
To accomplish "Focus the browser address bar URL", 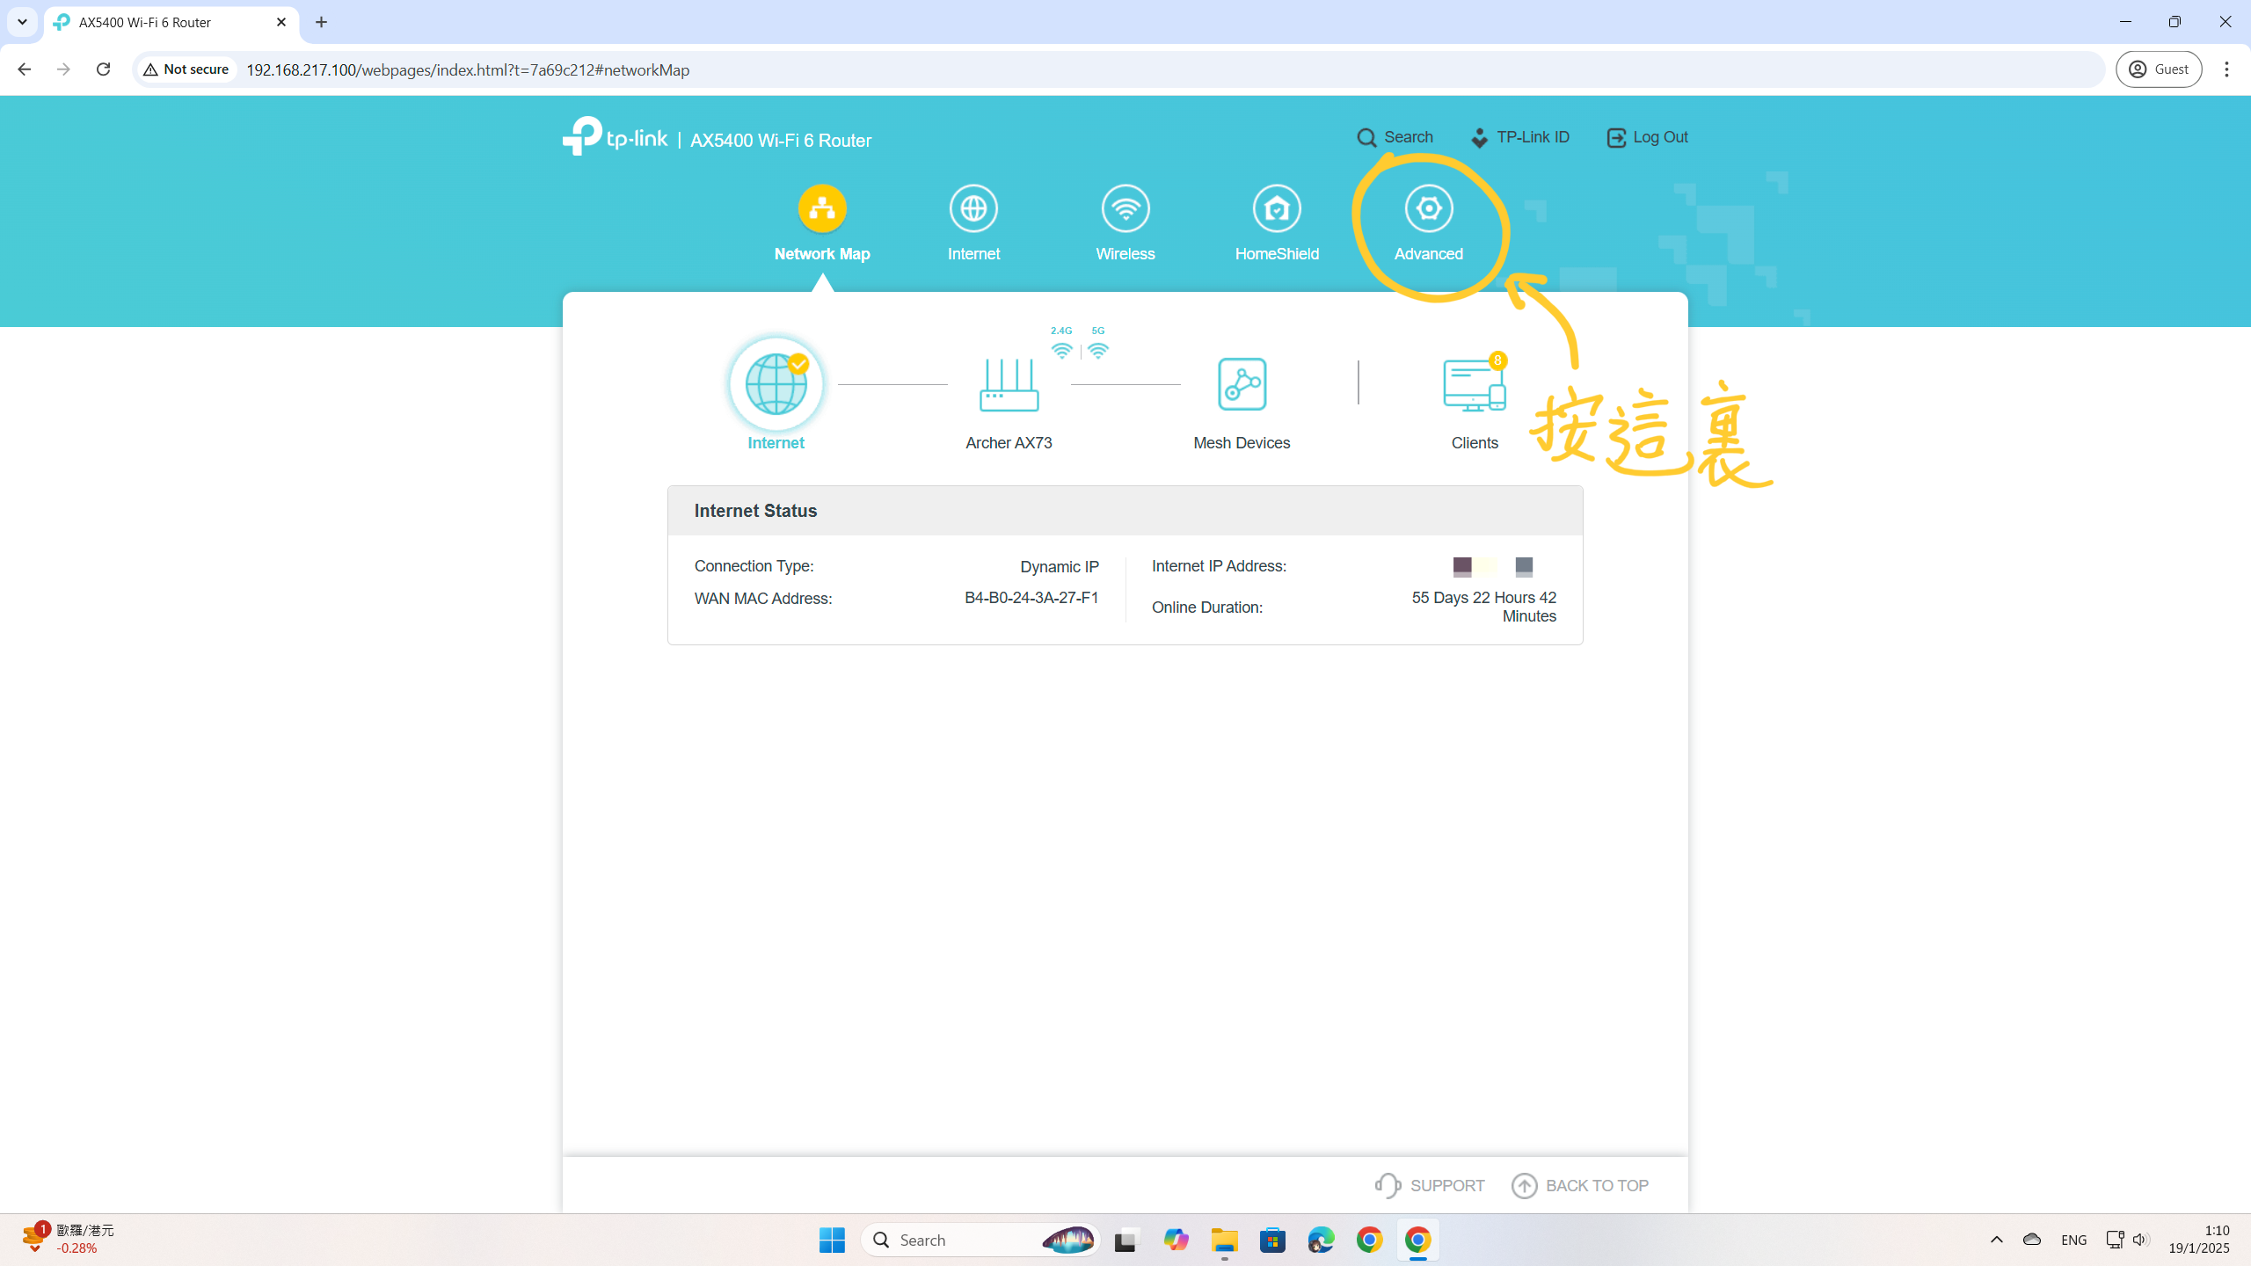I will (468, 69).
